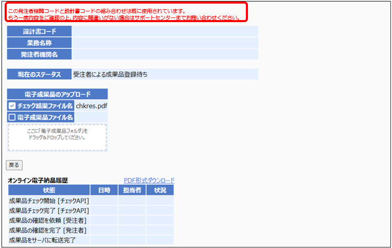Screen dimensions: 392x248
Task: Uncheck the チェック結果ファイル名 checkbox
Action: point(12,106)
